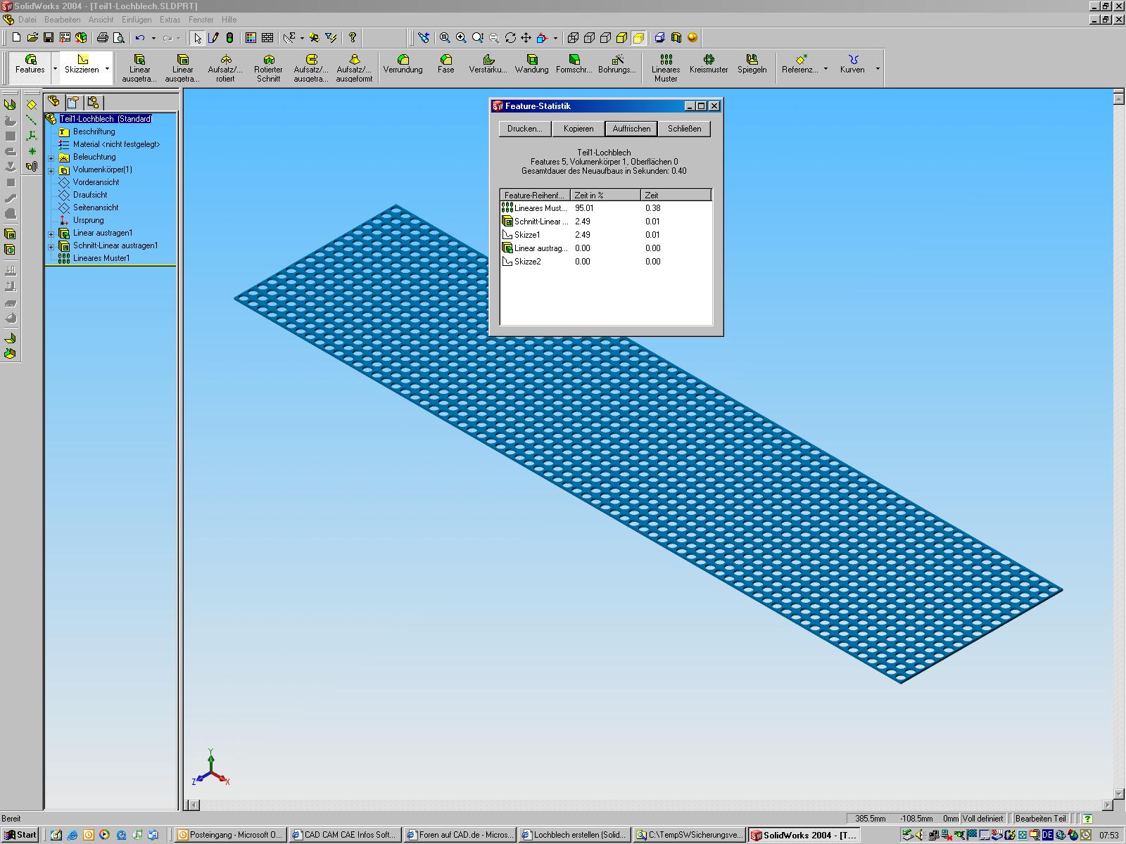Open the Ansicht menu
Viewport: 1126px width, 844px height.
pyautogui.click(x=101, y=20)
